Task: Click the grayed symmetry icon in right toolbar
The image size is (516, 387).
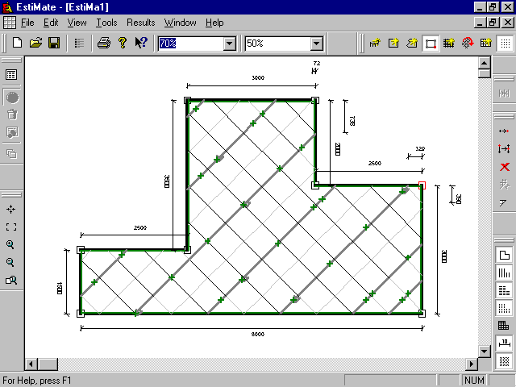Action: pyautogui.click(x=504, y=94)
